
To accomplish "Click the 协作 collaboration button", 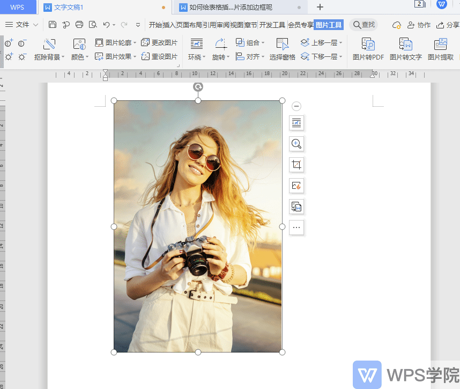I will [419, 25].
